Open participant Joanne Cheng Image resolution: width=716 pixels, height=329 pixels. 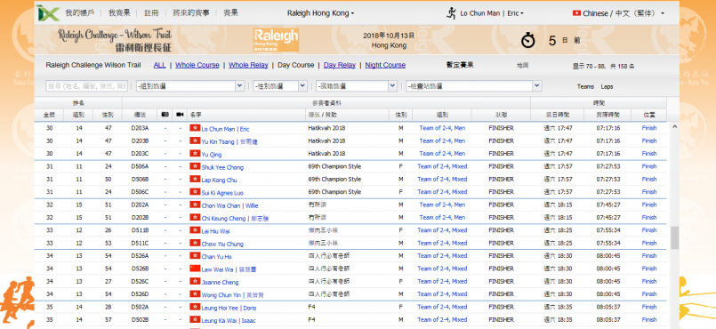220,283
